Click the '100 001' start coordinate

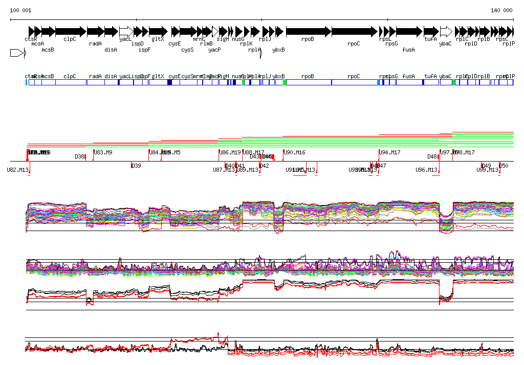[x=20, y=10]
